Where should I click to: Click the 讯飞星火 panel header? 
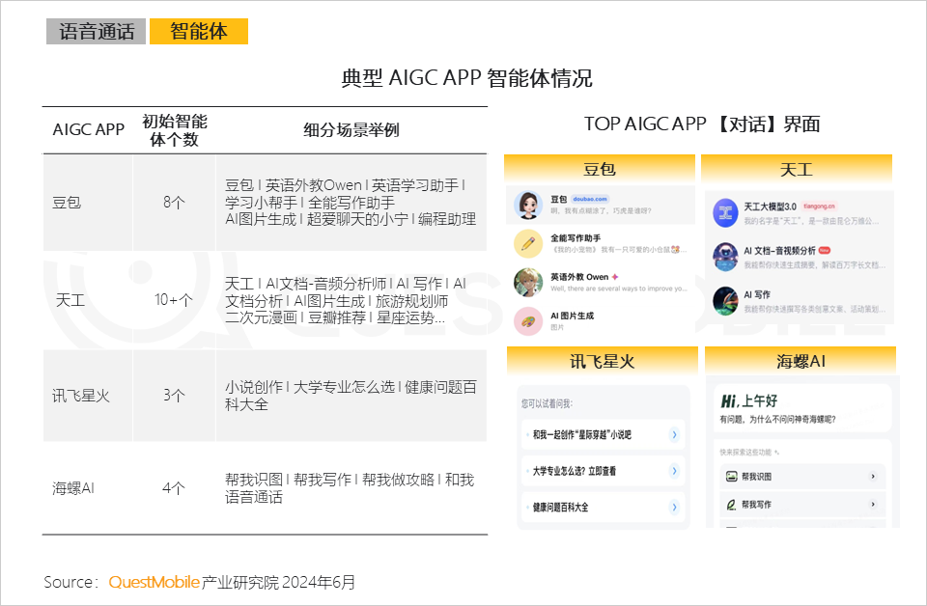click(x=603, y=361)
